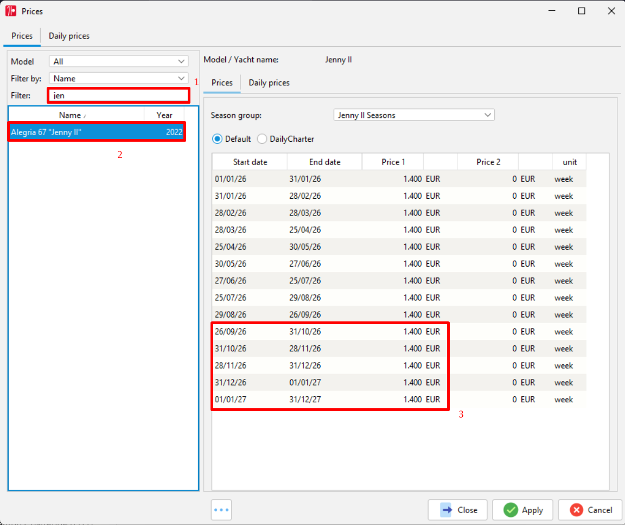Open inner Daily prices tab beside Prices

tap(269, 83)
